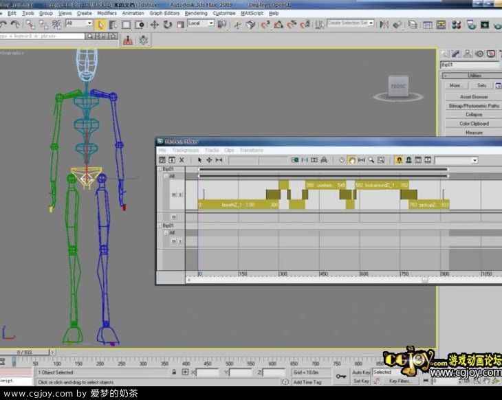
Task: Click the Motion Mixer Zoom Region icon
Action: click(381, 160)
